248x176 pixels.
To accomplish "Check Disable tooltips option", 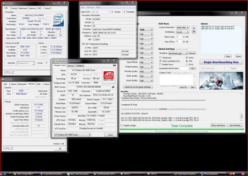I will pos(122,125).
